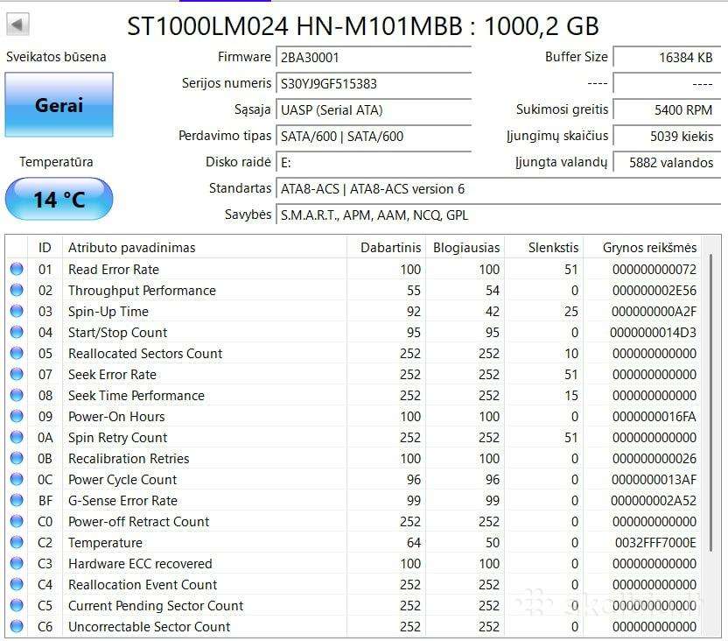
Task: Click raw value 000000002E56
Action: point(654,291)
